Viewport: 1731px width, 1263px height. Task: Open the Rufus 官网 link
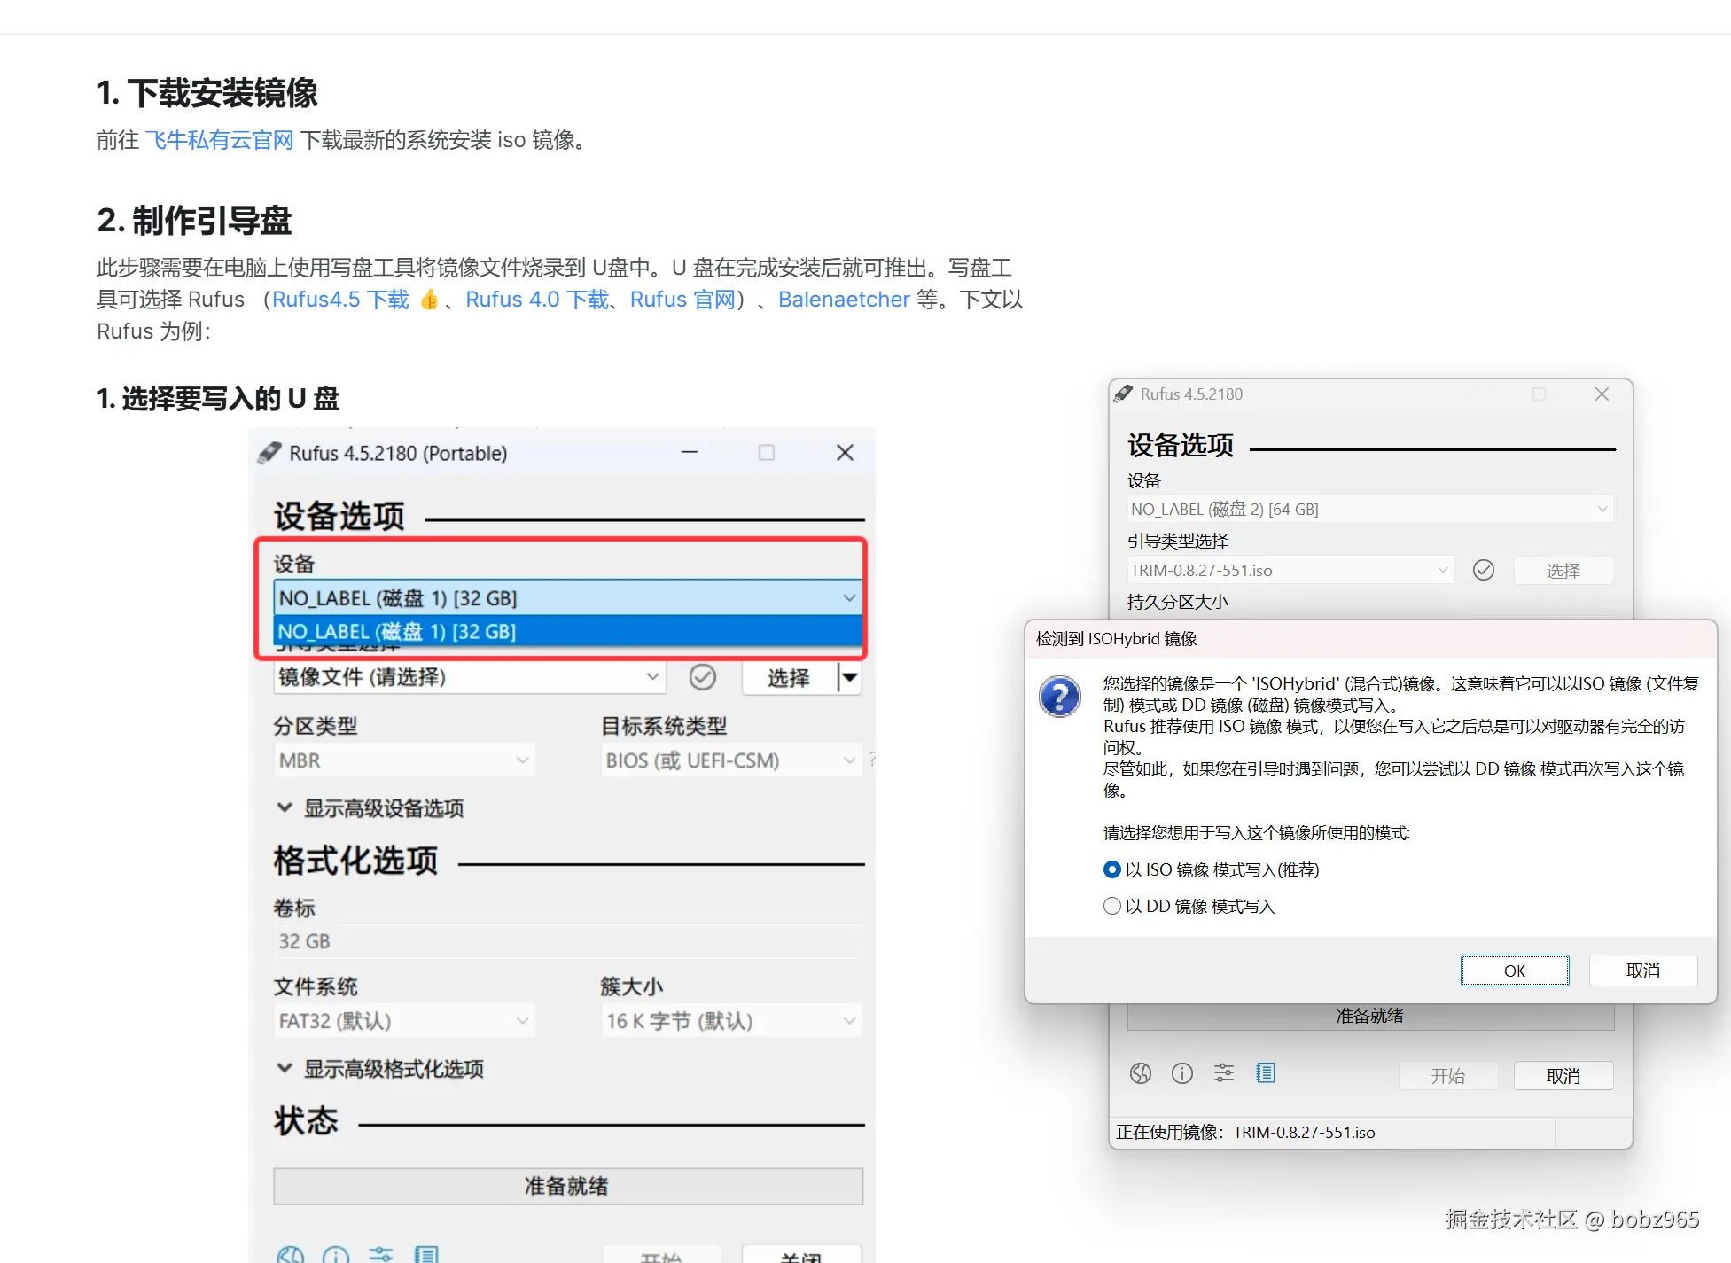tap(682, 300)
